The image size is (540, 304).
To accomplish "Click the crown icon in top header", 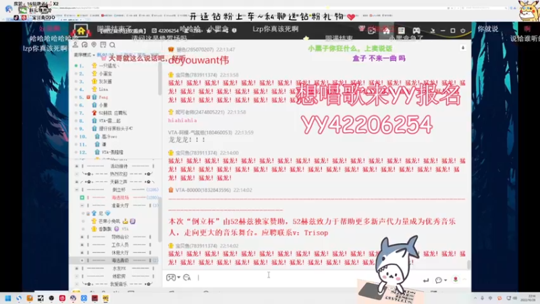I will point(361,28).
